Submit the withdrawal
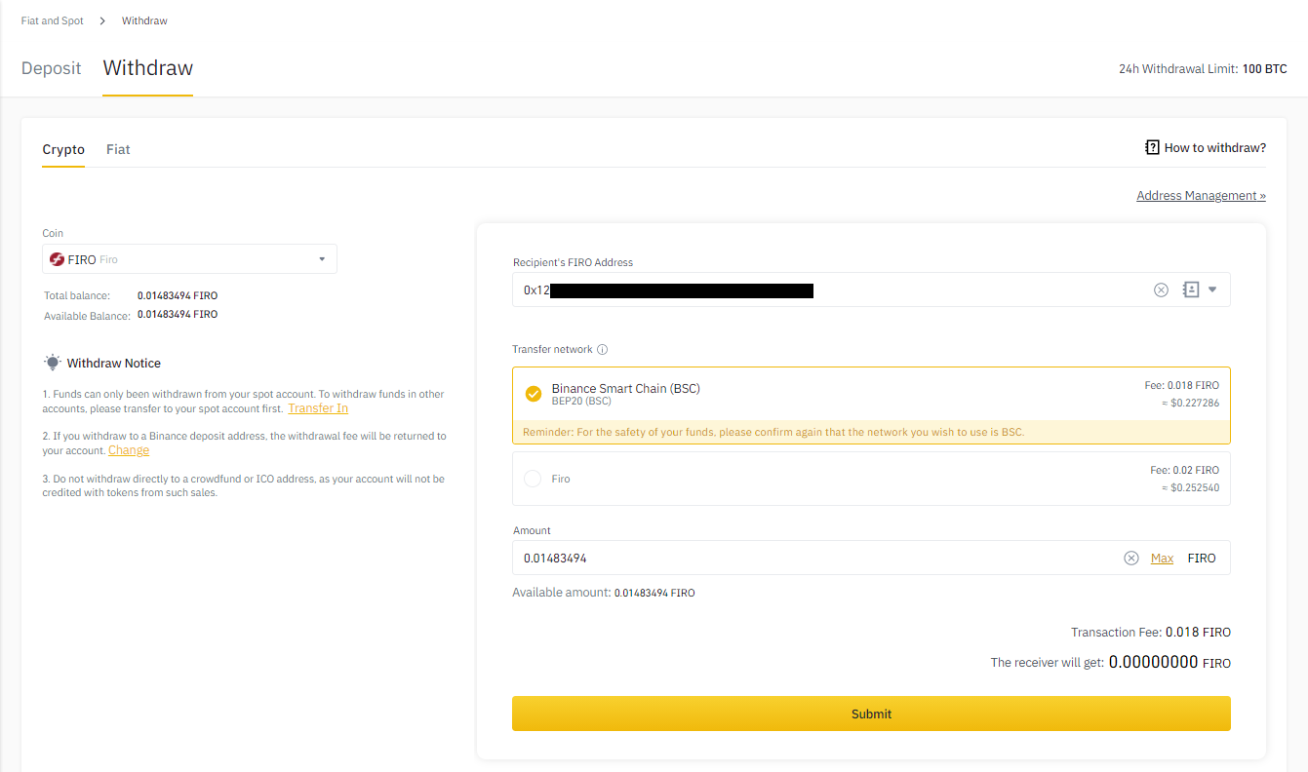 click(x=871, y=714)
